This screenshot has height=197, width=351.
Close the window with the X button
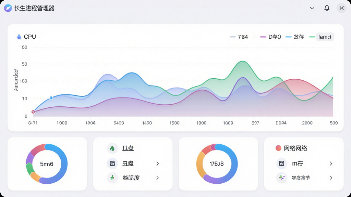pos(341,8)
